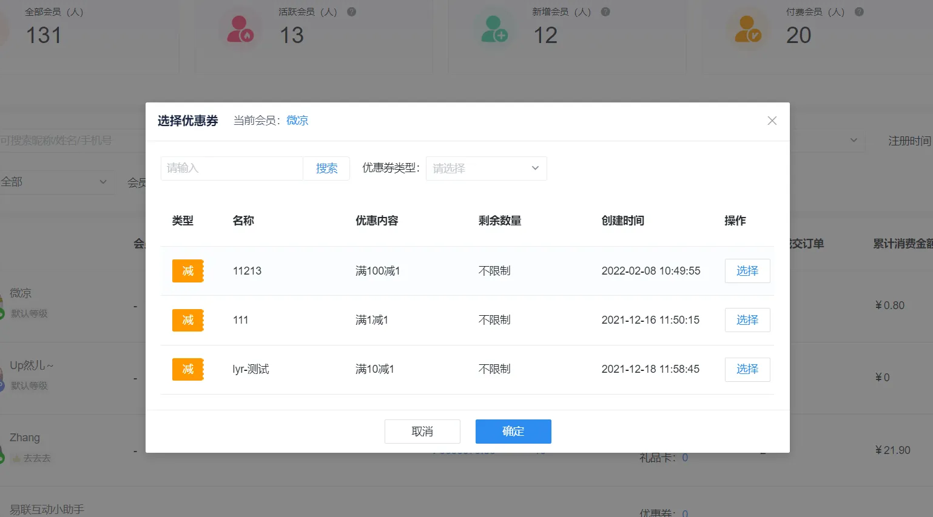Open the 优惠券类型 dropdown

click(x=487, y=168)
